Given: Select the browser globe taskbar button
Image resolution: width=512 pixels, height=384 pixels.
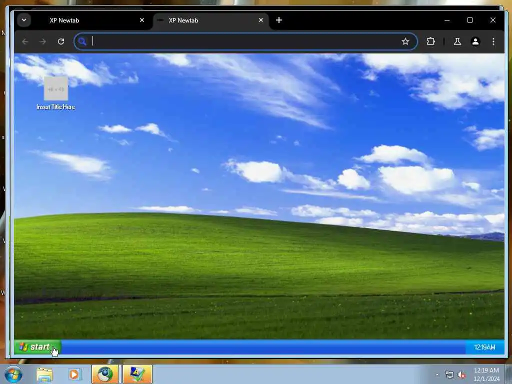Looking at the screenshot, I should click(105, 374).
